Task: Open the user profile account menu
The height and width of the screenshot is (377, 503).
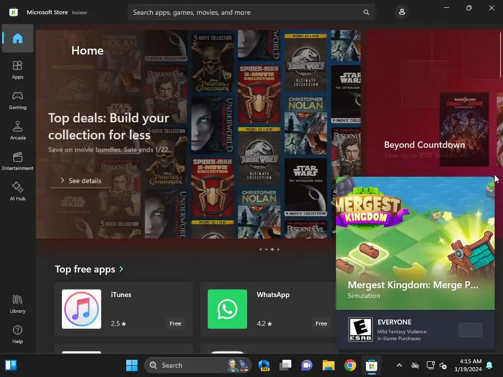Action: point(402,12)
